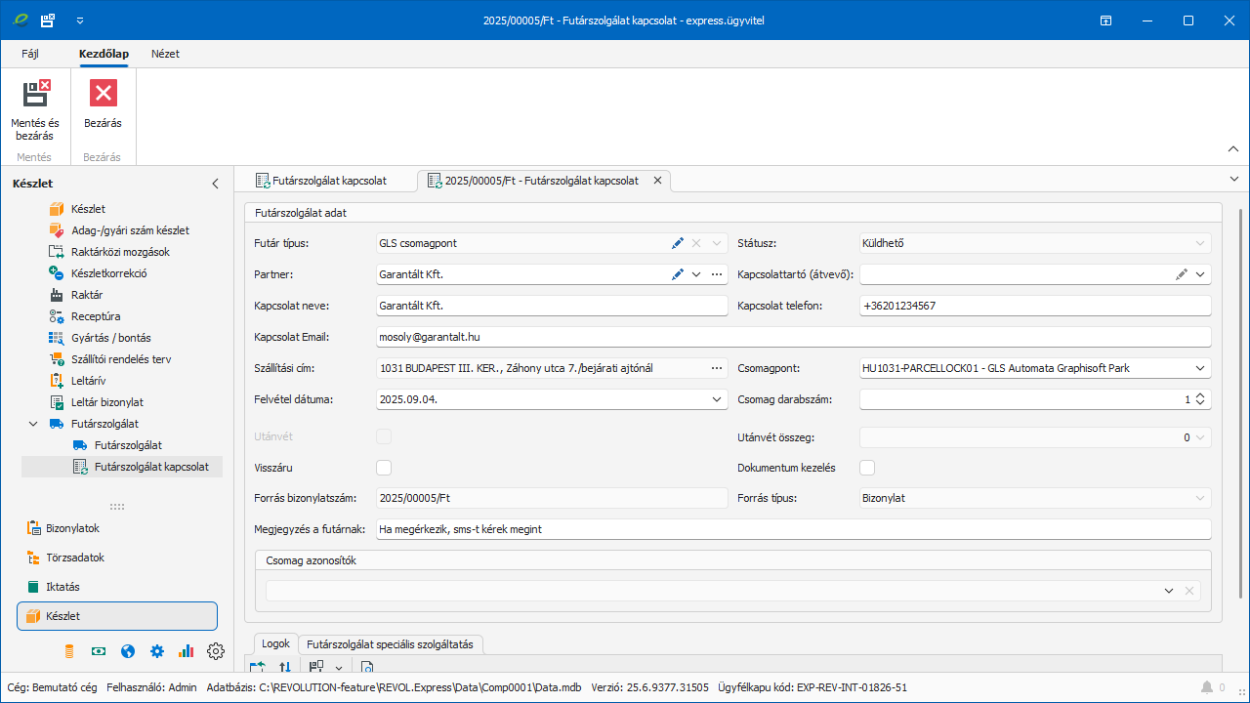Open the Felvétel dátuma date dropdown
Screen dimensions: 1250x703
[x=717, y=399]
